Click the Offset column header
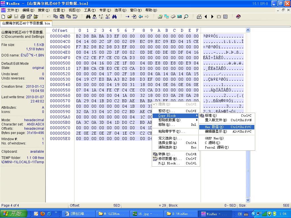The width and height of the screenshot is (291, 218). pos(60,30)
